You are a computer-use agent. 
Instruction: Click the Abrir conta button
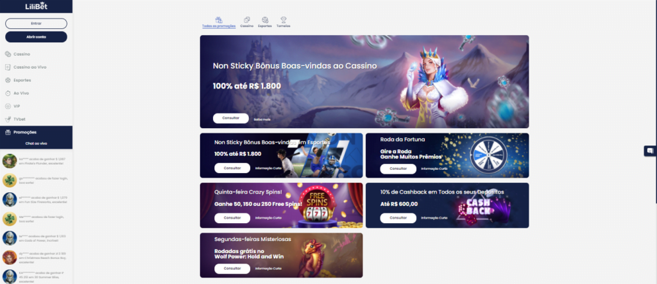click(x=36, y=37)
